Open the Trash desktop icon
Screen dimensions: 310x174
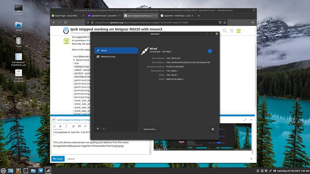(18, 42)
